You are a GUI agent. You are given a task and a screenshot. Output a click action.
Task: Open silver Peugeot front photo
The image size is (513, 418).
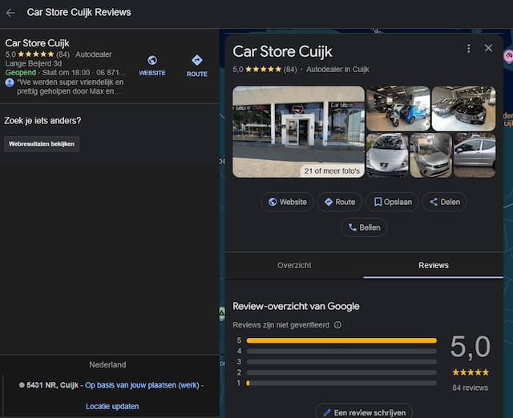387,155
